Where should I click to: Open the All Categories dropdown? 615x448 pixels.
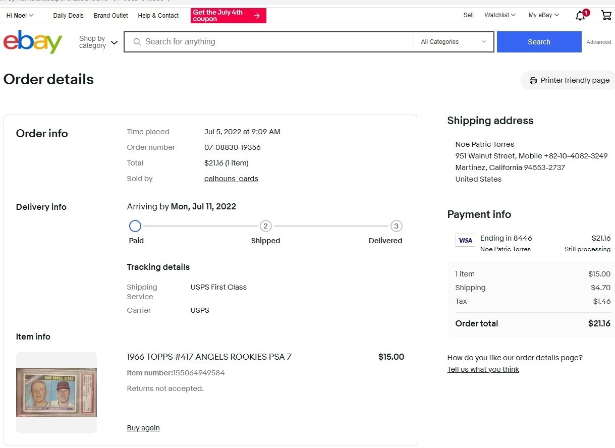[x=454, y=42]
